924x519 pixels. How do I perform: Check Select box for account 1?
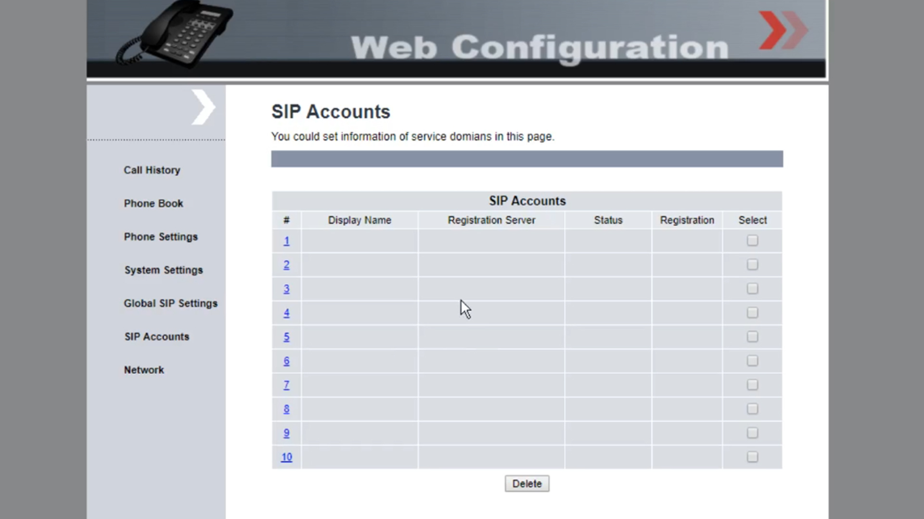pyautogui.click(x=752, y=240)
